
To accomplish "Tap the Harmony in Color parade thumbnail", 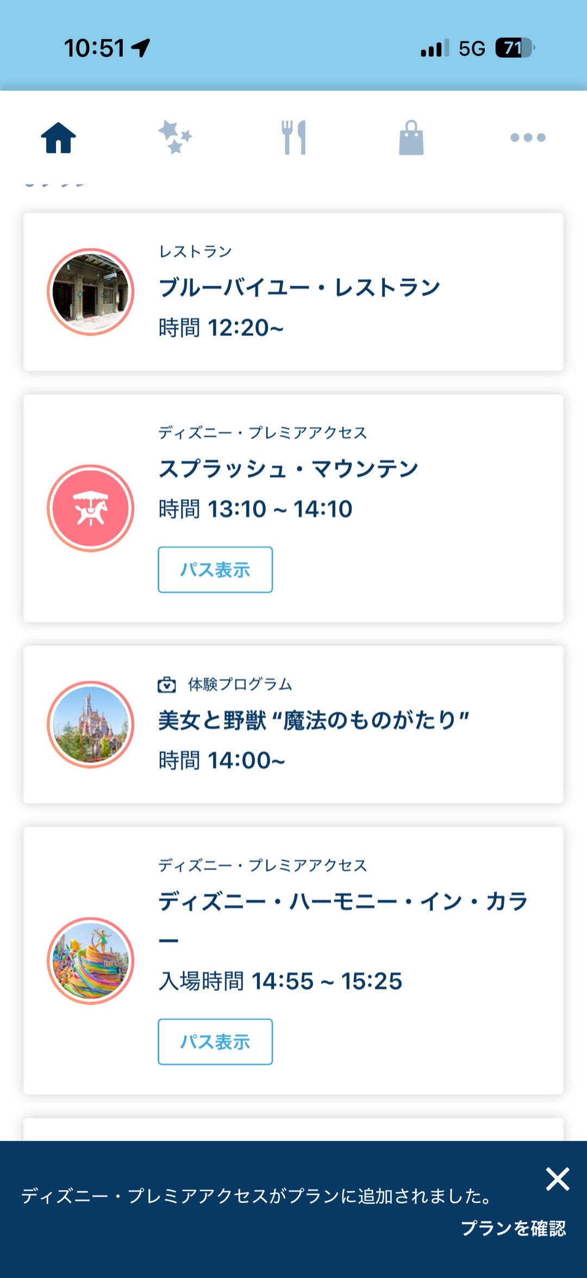I will tap(90, 961).
